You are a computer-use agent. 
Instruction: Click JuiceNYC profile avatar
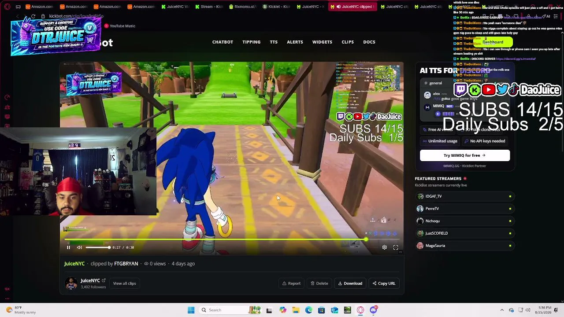(x=71, y=284)
